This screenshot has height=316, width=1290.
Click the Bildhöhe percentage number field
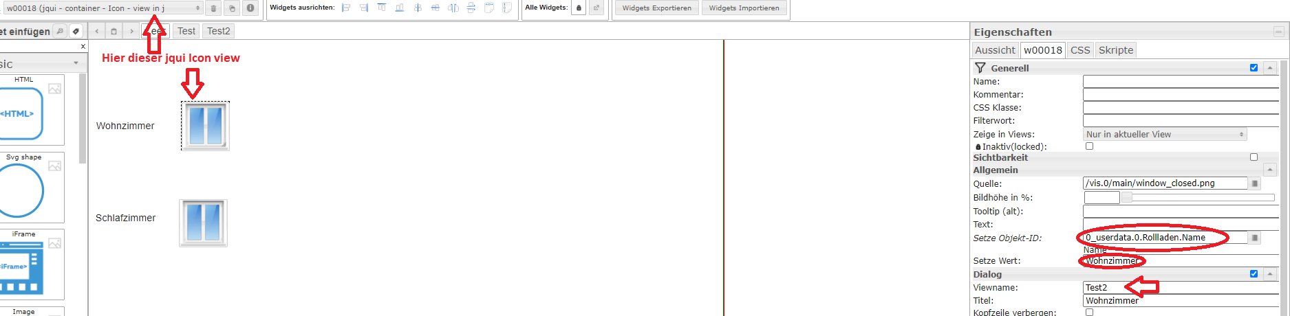pyautogui.click(x=1101, y=198)
